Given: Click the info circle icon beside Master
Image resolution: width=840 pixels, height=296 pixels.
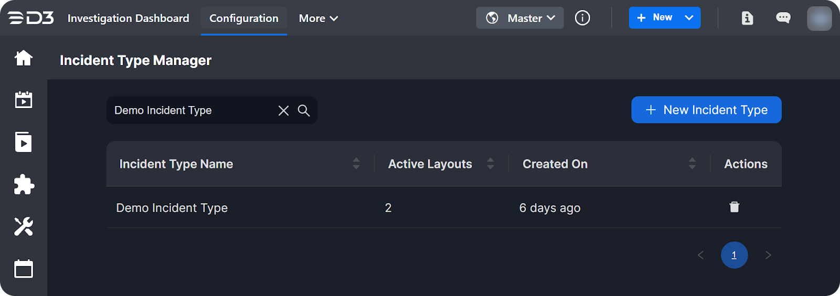Looking at the screenshot, I should pyautogui.click(x=582, y=18).
